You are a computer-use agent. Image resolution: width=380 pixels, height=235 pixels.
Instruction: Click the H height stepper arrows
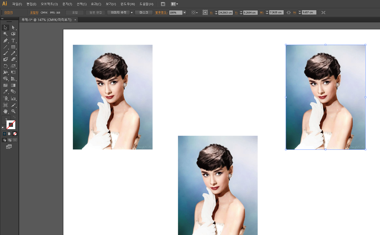point(300,12)
